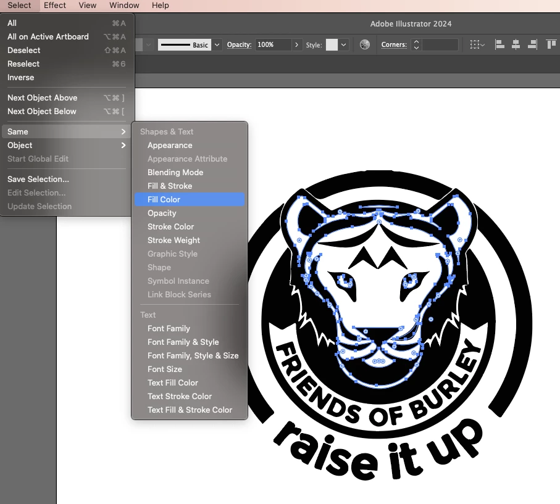
Task: Select Same Stroke Color option
Action: tap(190, 226)
